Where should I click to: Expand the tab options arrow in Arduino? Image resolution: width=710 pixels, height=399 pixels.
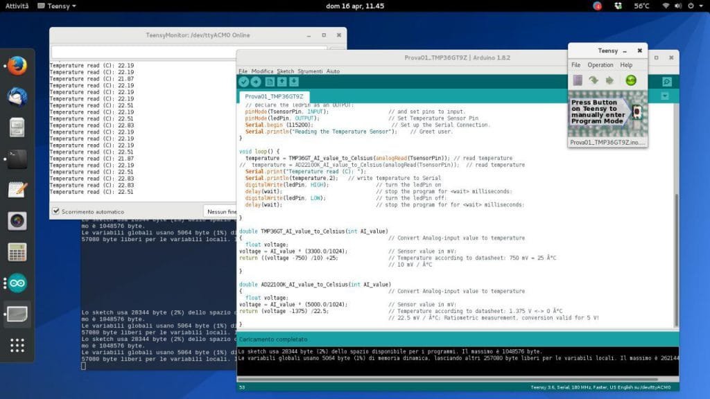coord(665,96)
